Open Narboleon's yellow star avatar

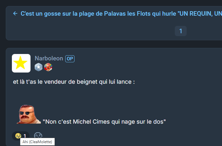[21, 63]
